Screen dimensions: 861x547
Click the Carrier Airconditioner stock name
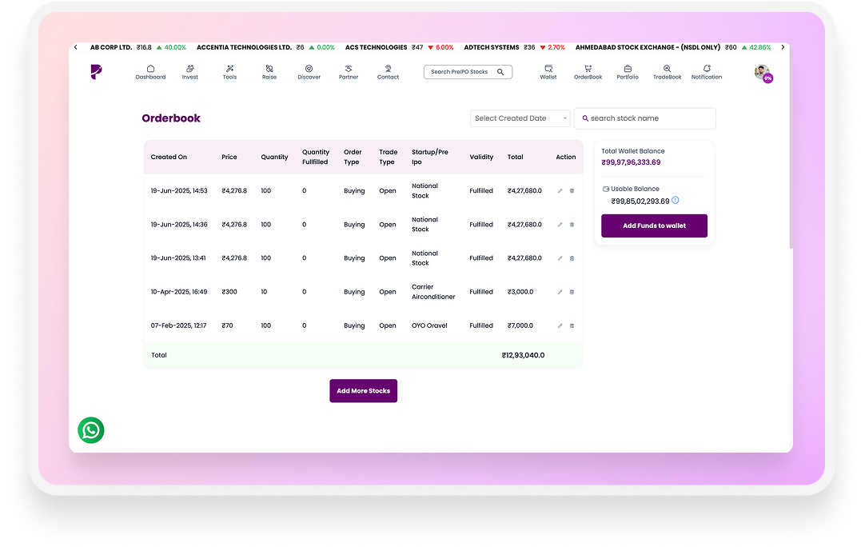point(433,292)
